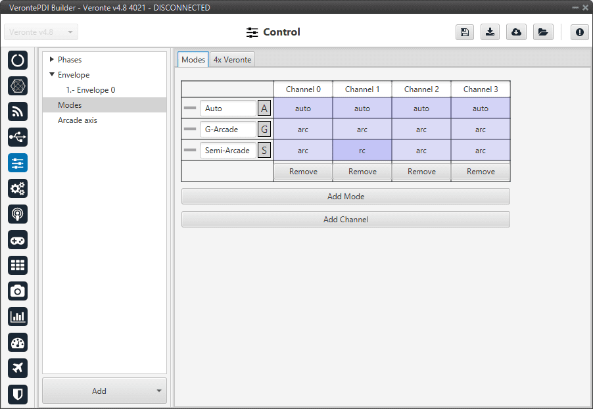This screenshot has width=593, height=409.
Task: Click the G-Arcade mode name field
Action: [x=228, y=130]
